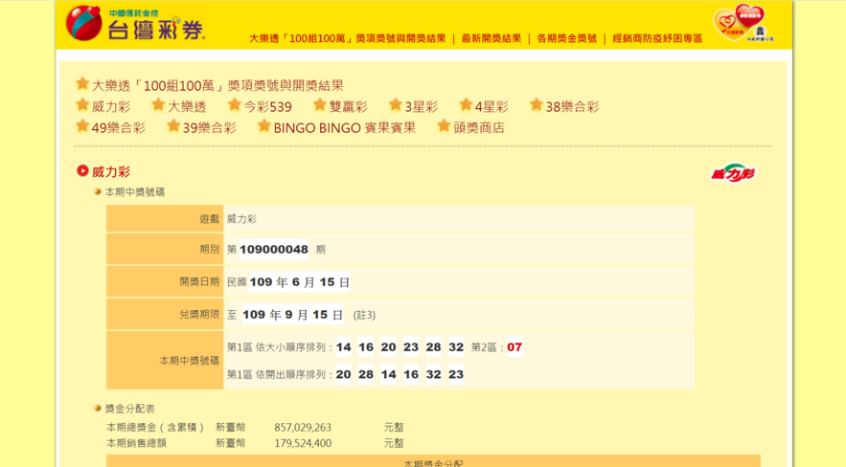Image resolution: width=846 pixels, height=467 pixels.
Task: Click the star icon before 4星彩
Action: pos(466,105)
